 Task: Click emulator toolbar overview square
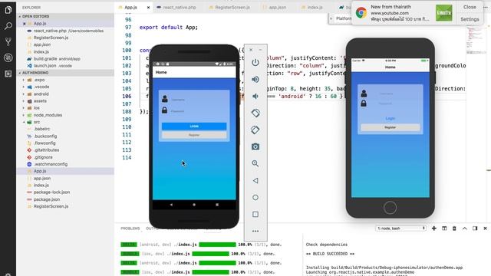[255, 215]
